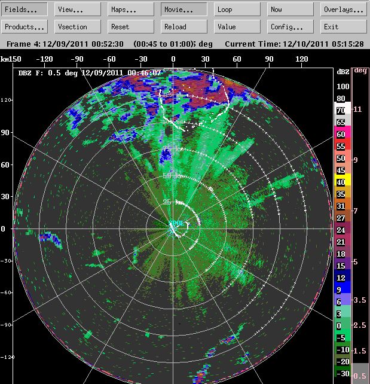Click the 75 km range ring label
This screenshot has height=384, width=370.
click(x=172, y=149)
